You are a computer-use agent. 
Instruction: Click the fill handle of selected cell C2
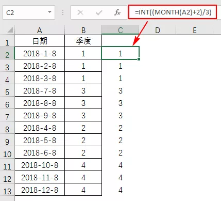[x=139, y=59]
